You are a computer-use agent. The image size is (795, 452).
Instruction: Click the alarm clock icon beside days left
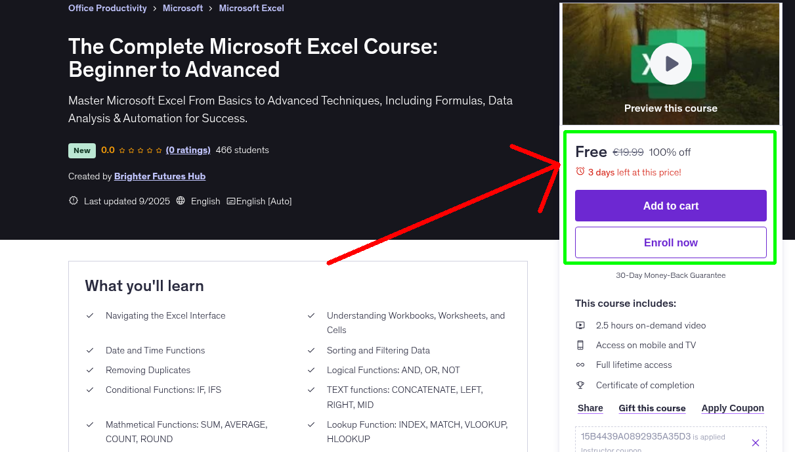(580, 171)
